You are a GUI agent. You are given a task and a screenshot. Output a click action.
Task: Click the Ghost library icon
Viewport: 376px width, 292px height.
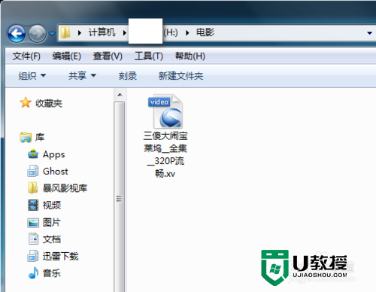tap(33, 171)
